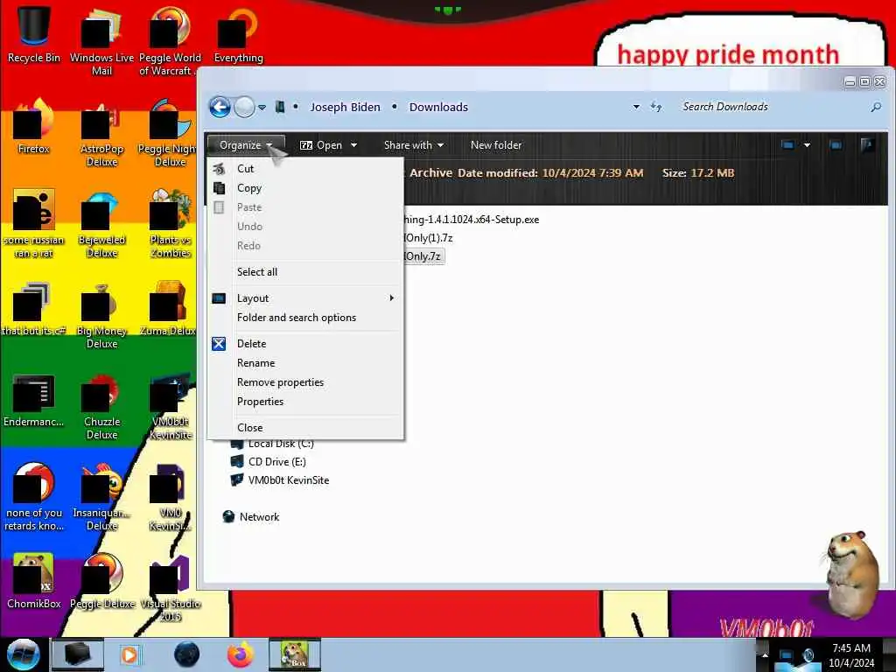Open ChomikBox desktop icon
The height and width of the screenshot is (672, 896).
click(33, 581)
